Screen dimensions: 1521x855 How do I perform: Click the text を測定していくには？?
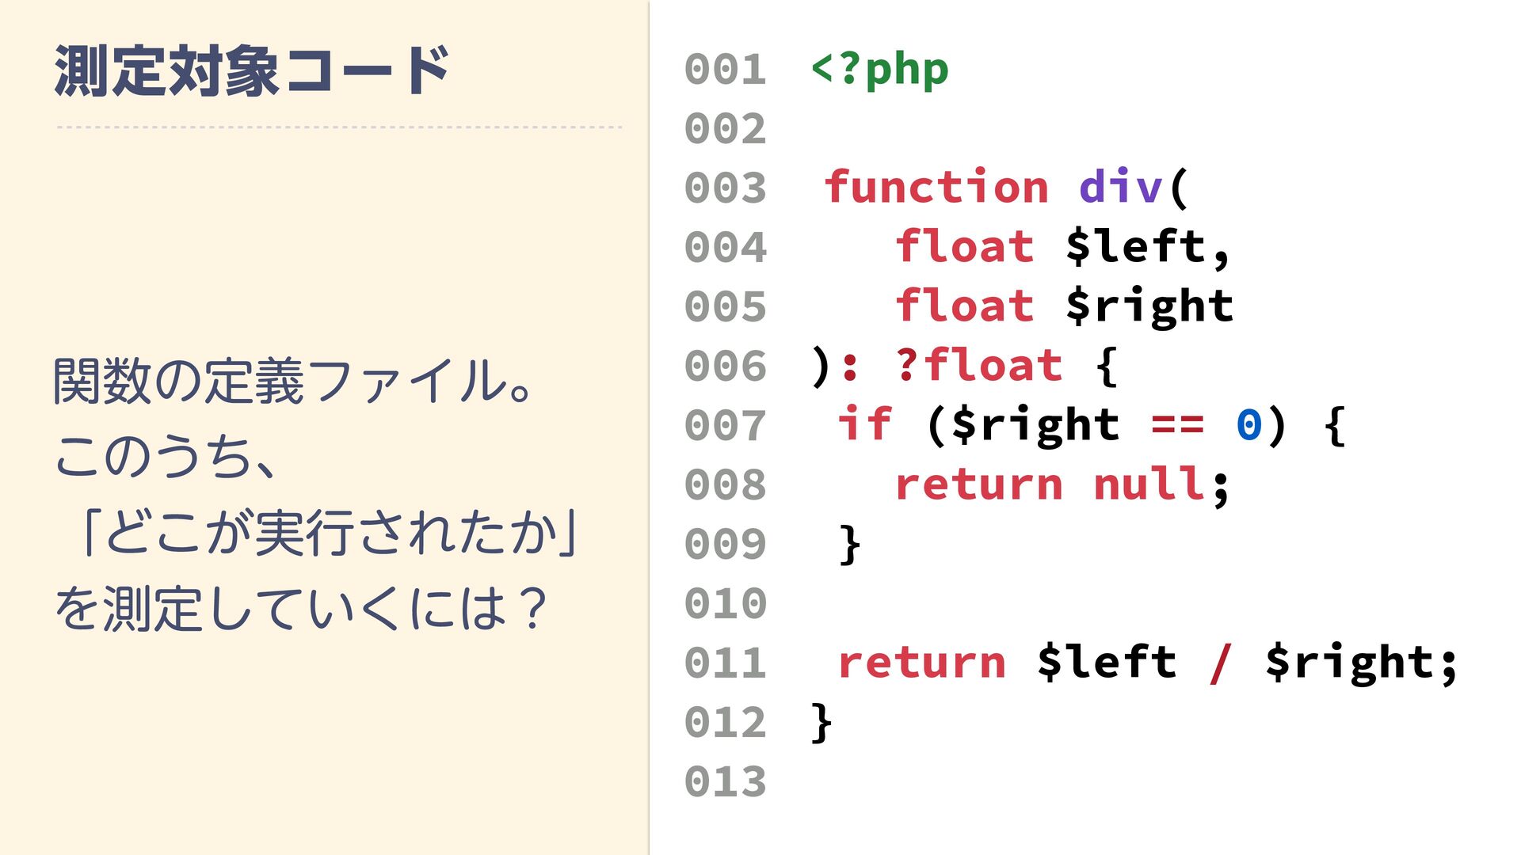pos(301,609)
